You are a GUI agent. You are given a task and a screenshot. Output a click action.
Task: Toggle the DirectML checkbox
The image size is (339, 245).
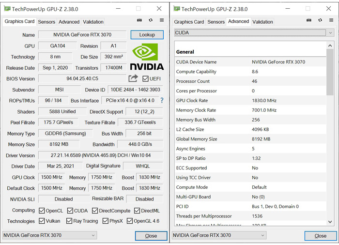pyautogui.click(x=137, y=211)
